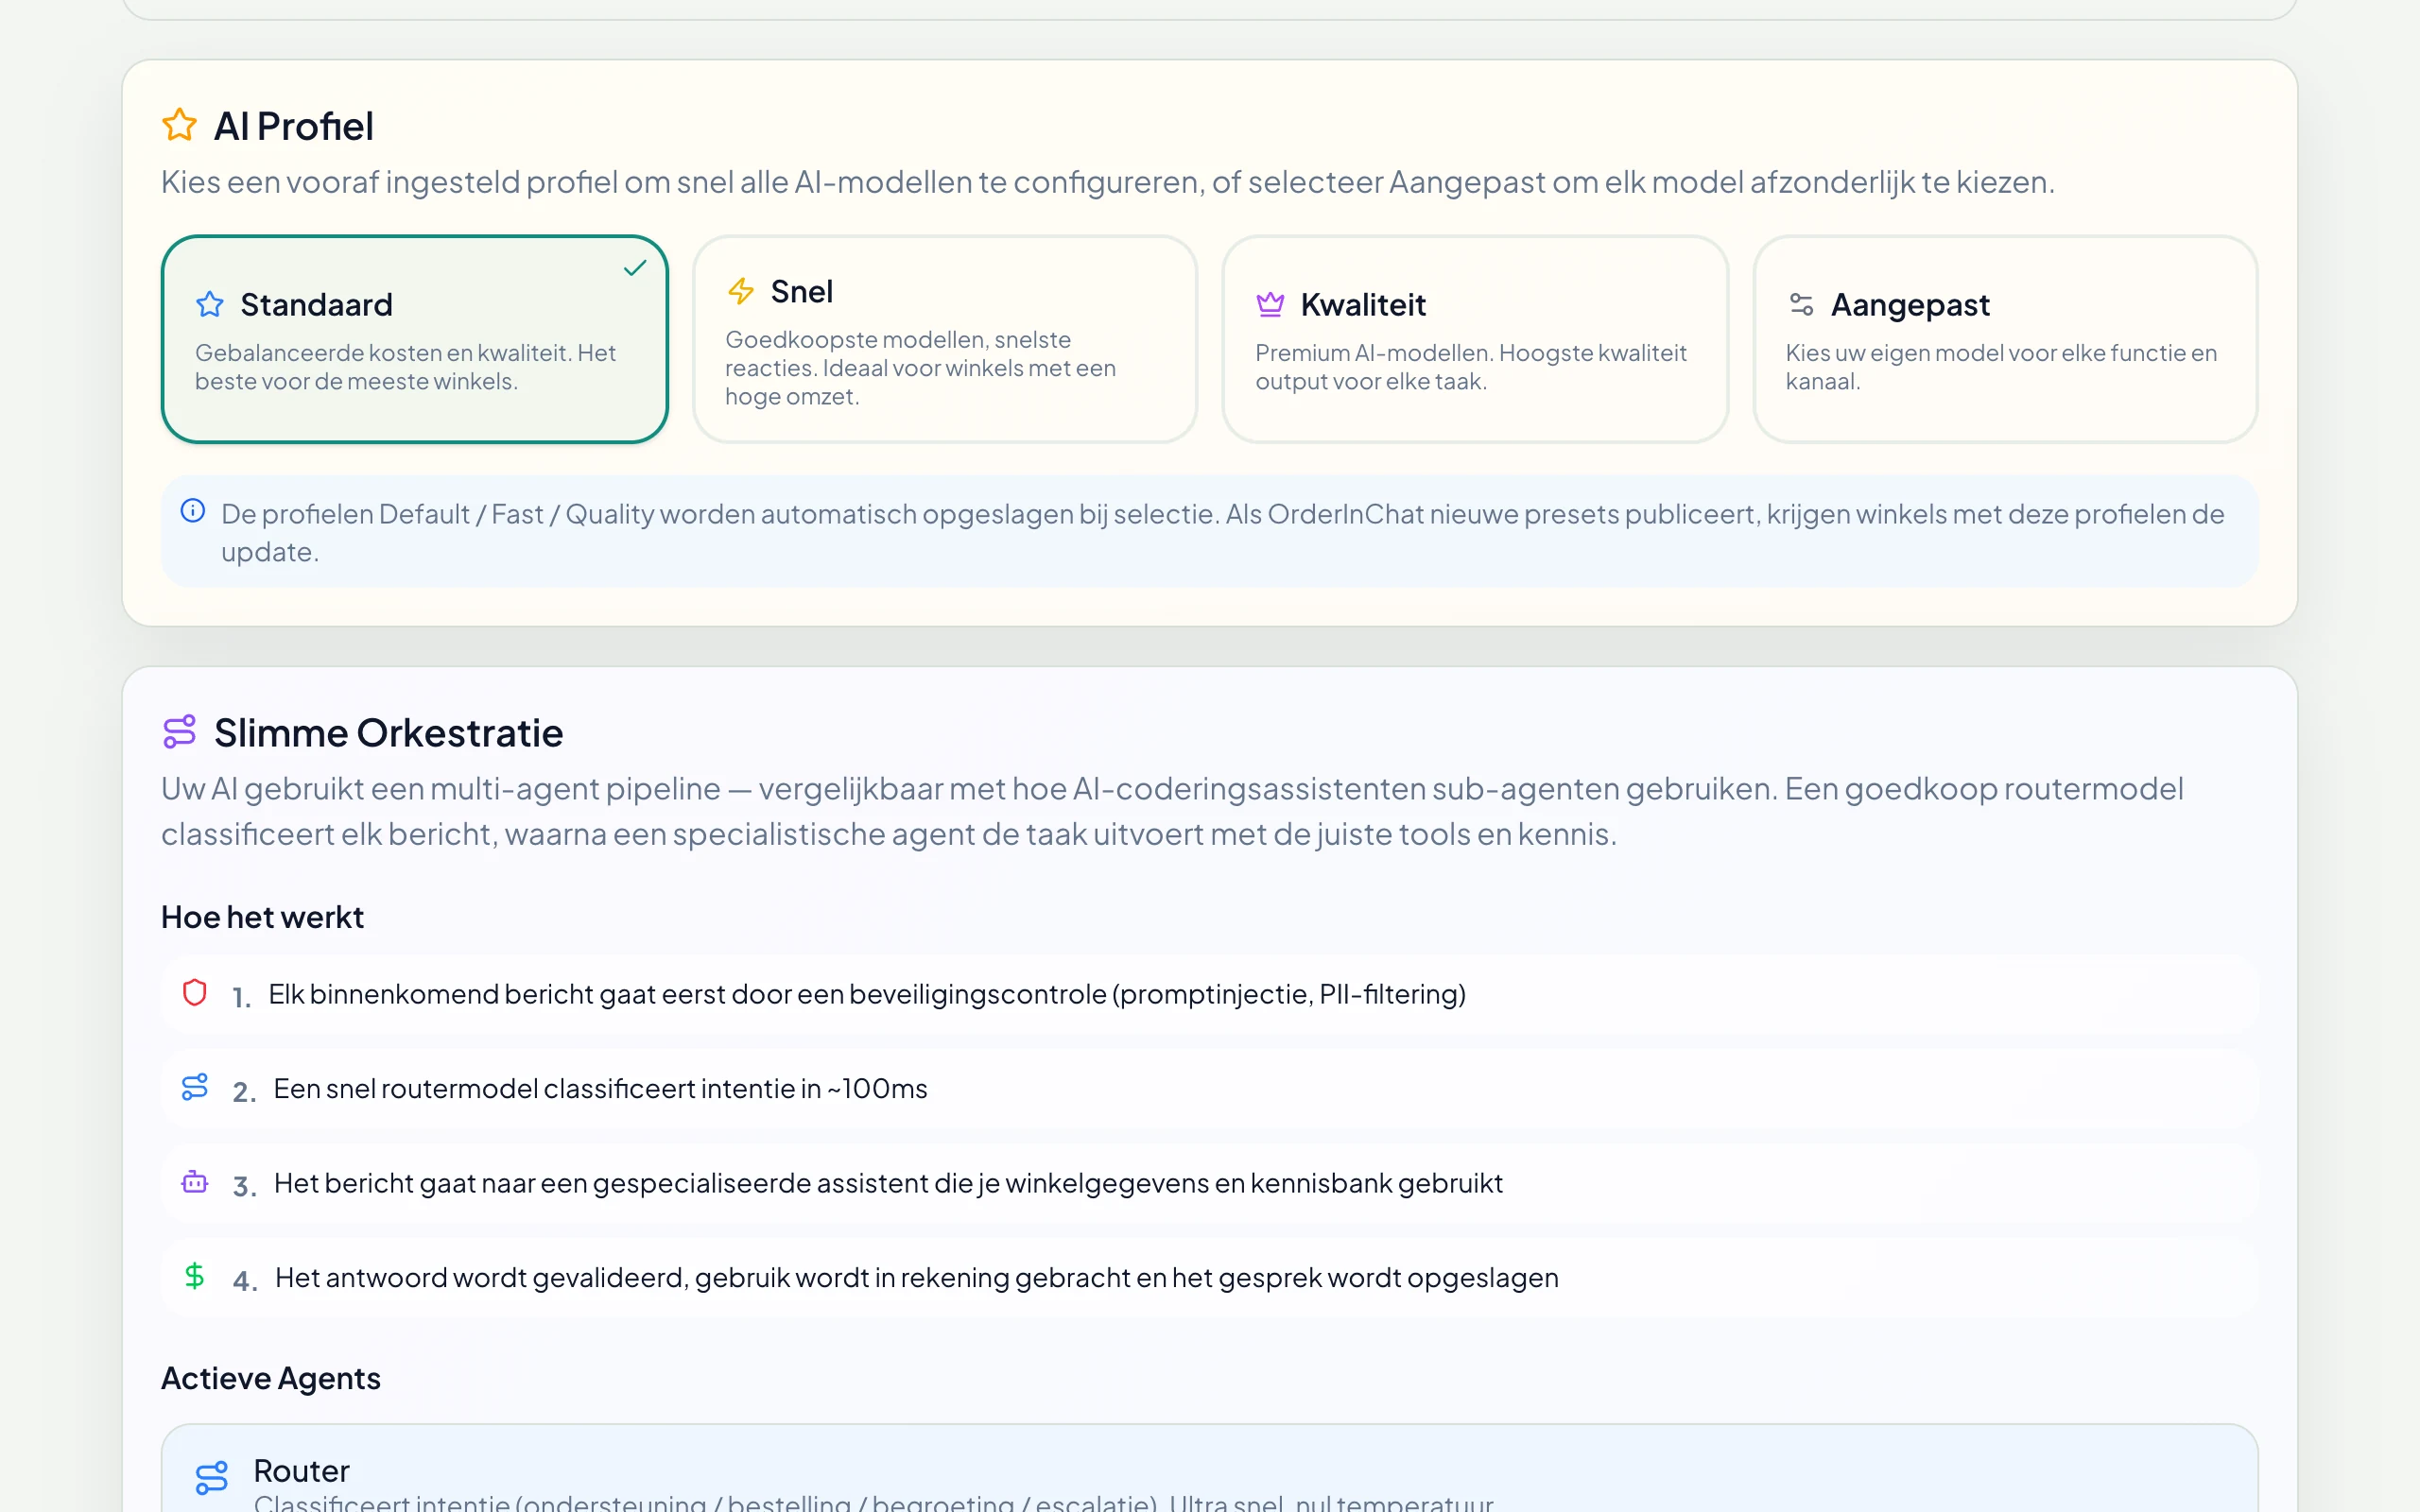2420x1512 pixels.
Task: Select the Standaard AI profile
Action: pos(415,339)
